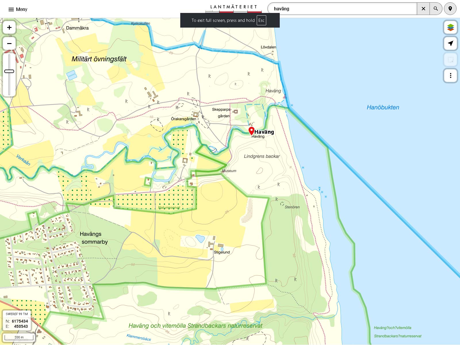Click the 200 m scale bar
460x345 pixels.
[19, 337]
